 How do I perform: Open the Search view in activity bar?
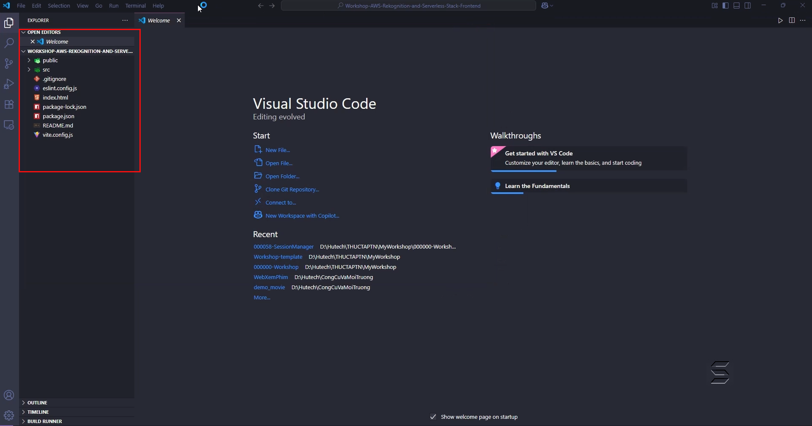(9, 43)
